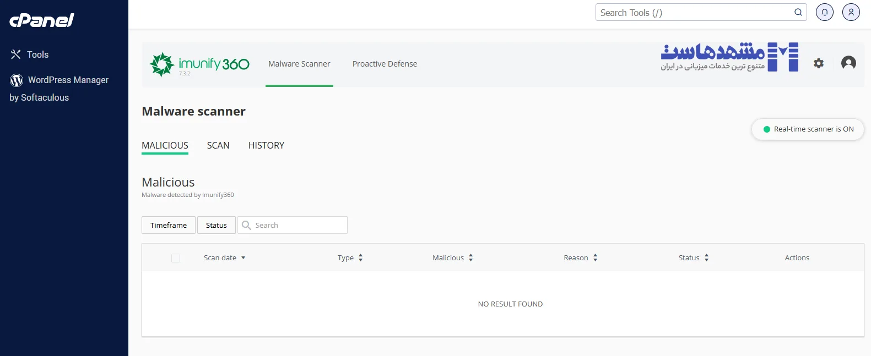
Task: Open the HISTORY tab
Action: (266, 145)
